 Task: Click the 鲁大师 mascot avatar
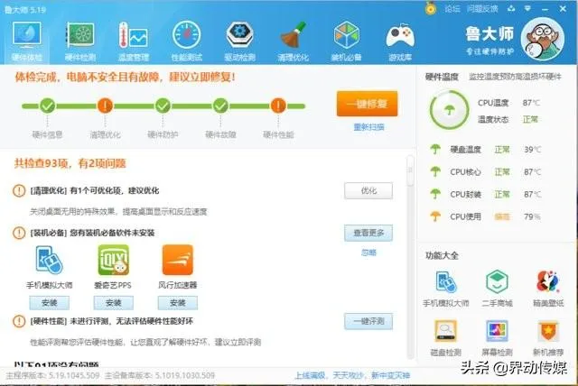pos(542,39)
